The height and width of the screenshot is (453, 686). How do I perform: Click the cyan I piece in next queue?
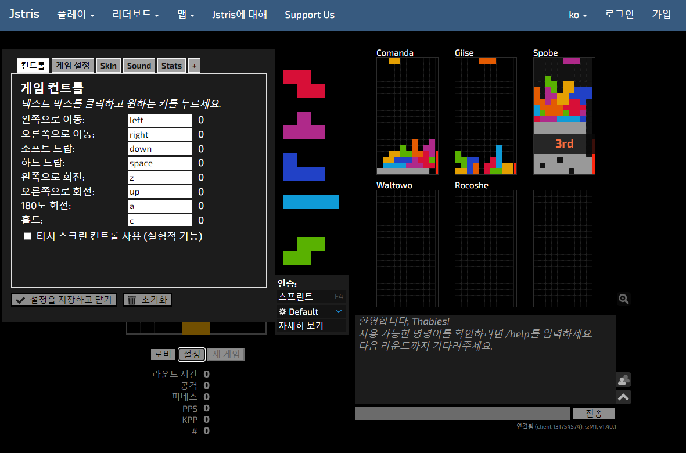[x=311, y=202]
